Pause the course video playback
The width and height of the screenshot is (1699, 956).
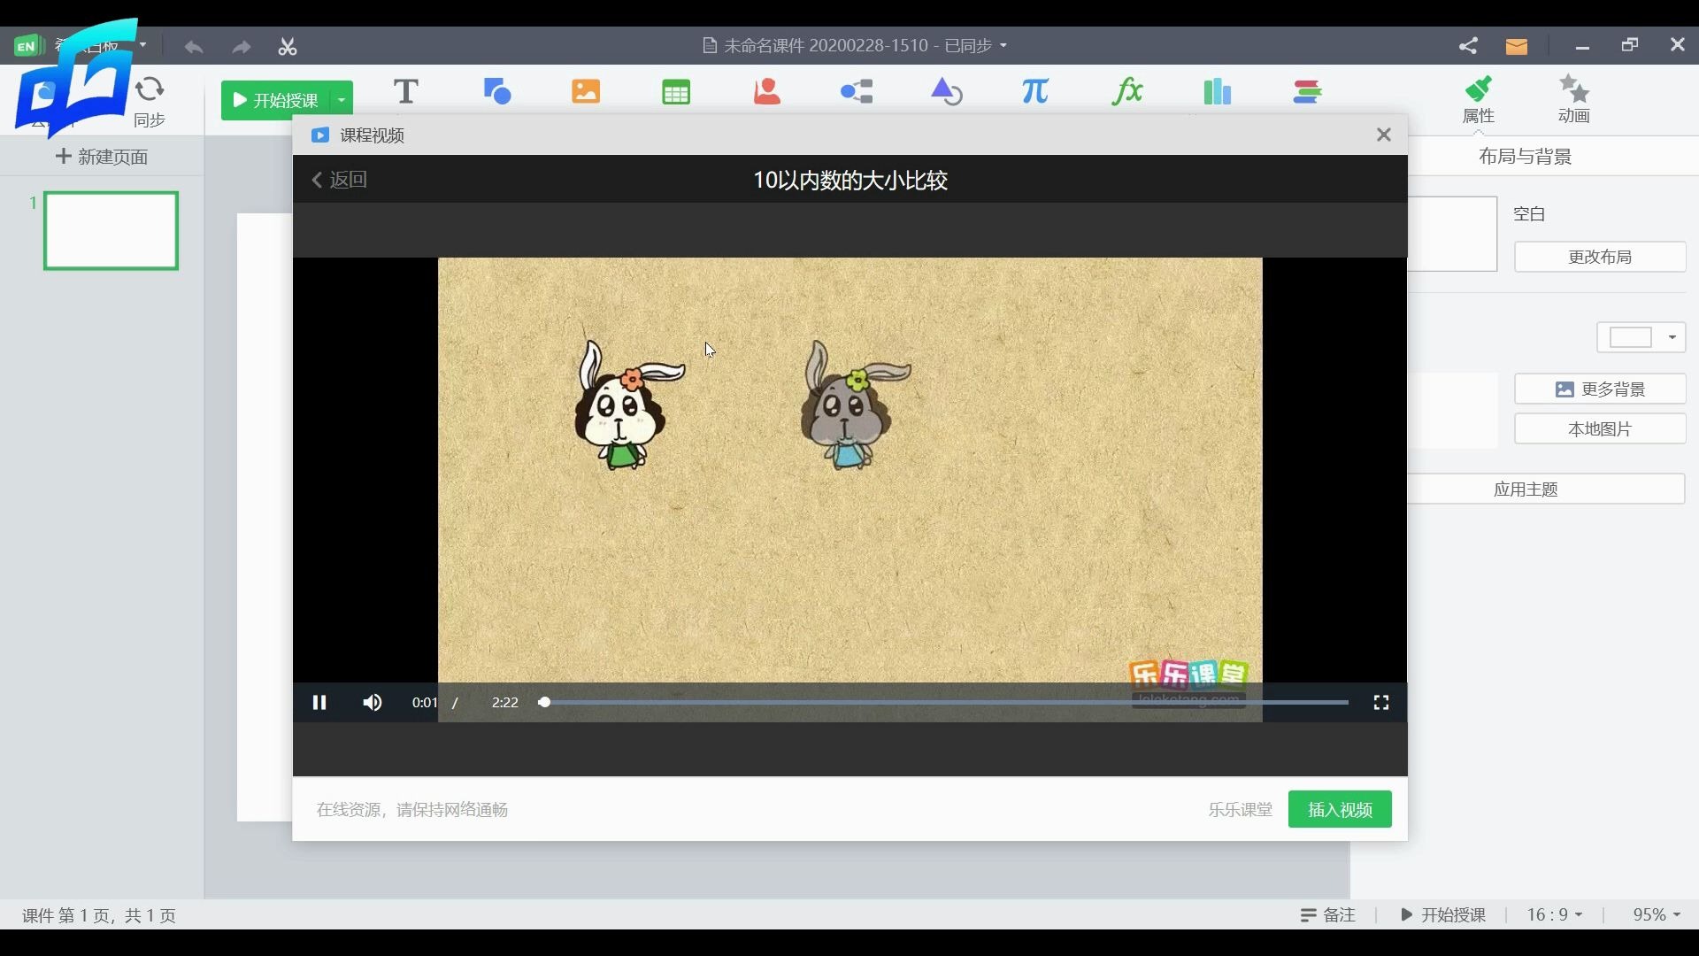(x=319, y=702)
